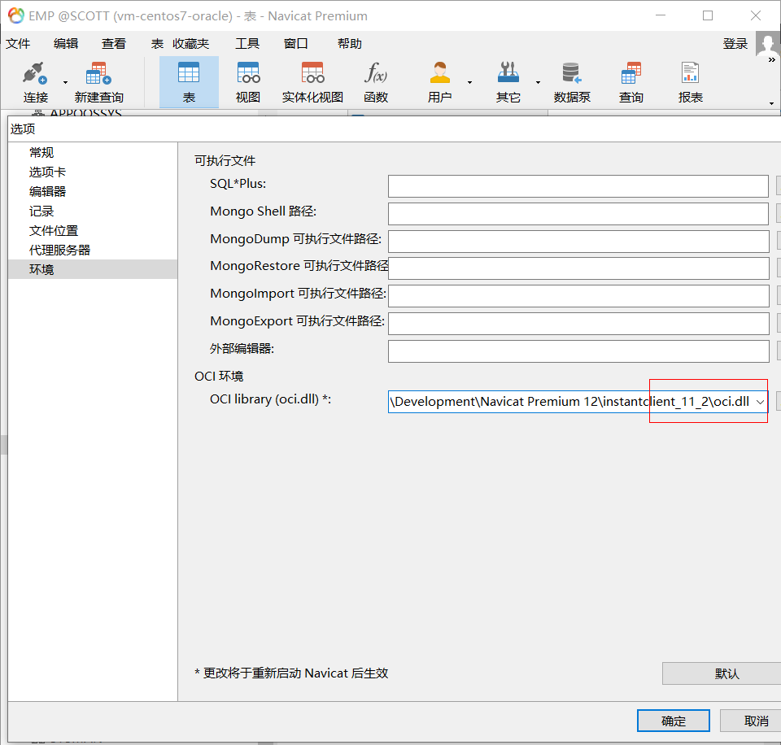Open the File (文件) menu
Screen dimensions: 781x745
coord(18,44)
